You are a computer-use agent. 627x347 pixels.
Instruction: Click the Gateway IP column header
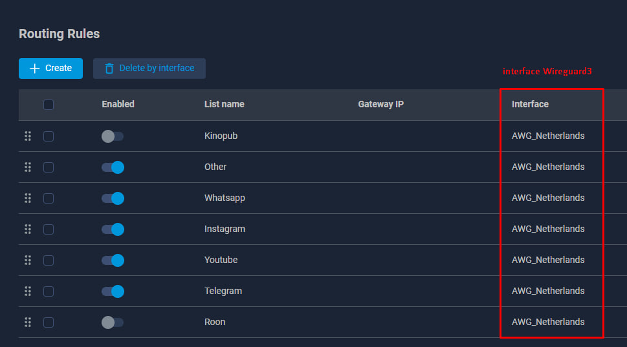tap(380, 104)
